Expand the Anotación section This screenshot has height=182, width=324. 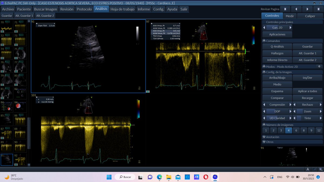pyautogui.click(x=264, y=137)
